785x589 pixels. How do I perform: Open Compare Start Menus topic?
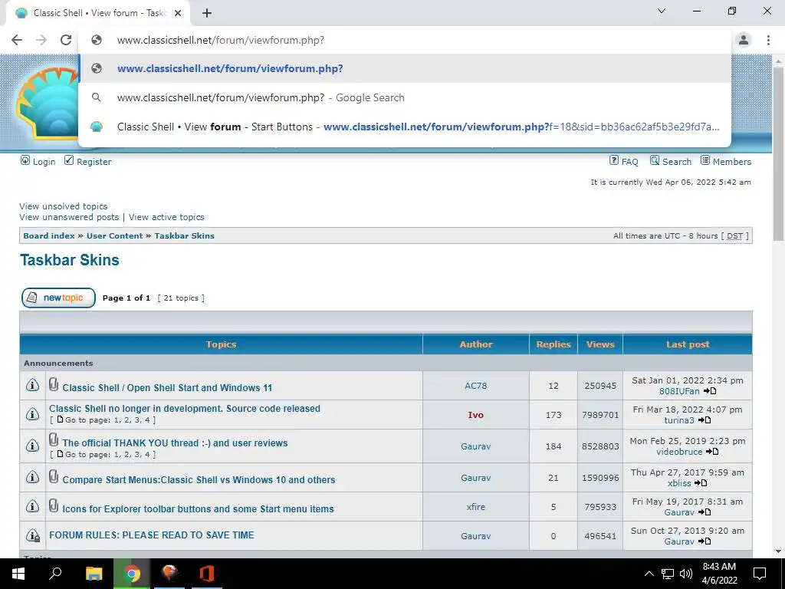[199, 480]
